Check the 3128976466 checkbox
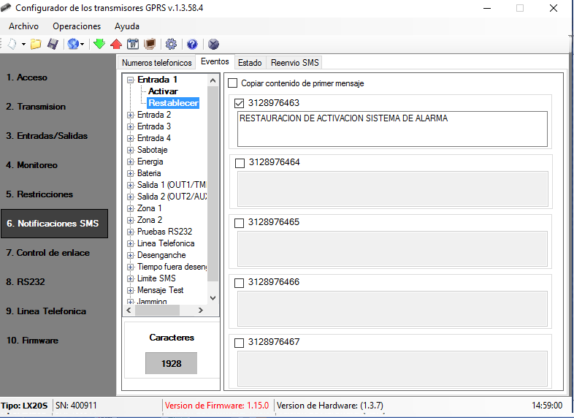 tap(239, 283)
